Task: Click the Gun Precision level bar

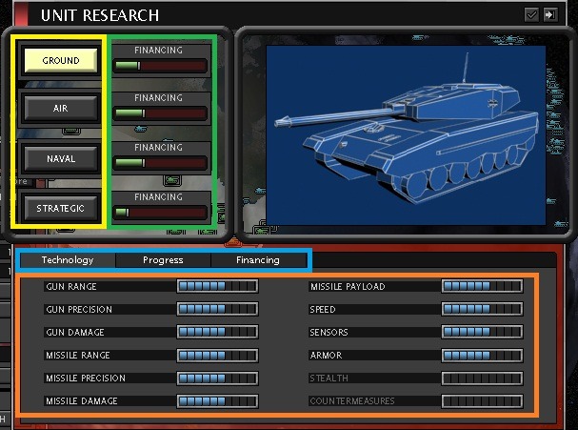Action: (x=217, y=309)
